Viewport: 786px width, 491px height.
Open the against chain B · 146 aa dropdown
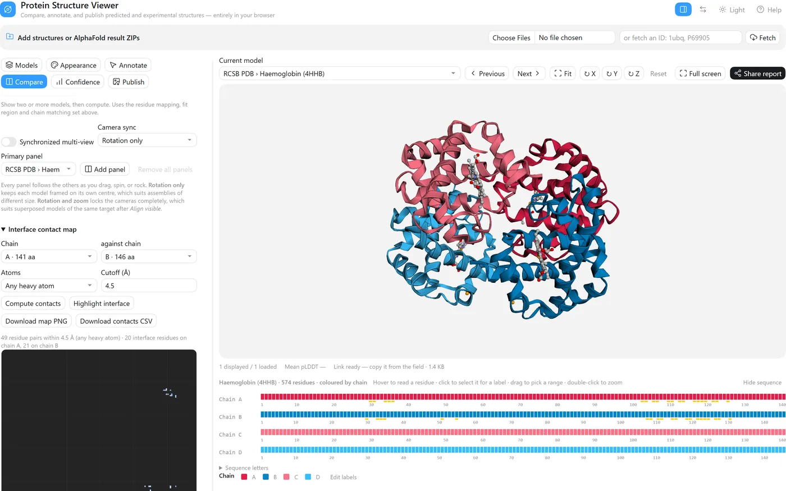[x=149, y=256]
